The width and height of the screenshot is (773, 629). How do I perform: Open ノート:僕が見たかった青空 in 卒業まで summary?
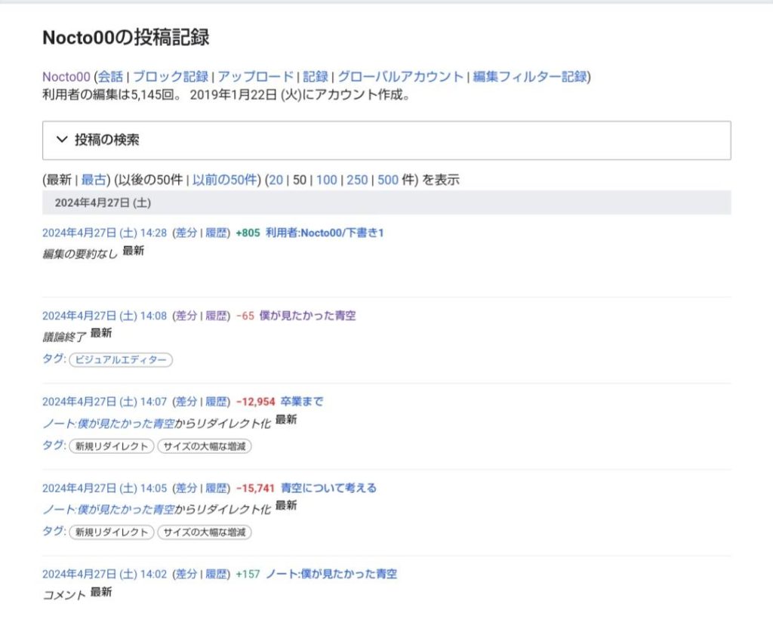click(109, 424)
